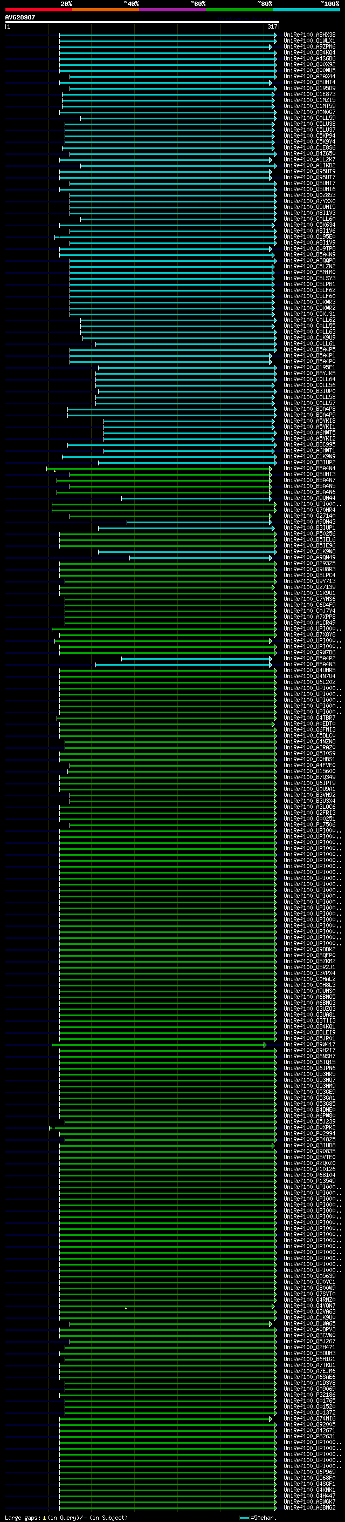
Task: Select the UniRef100_B8YJK5 entry
Action: (309, 374)
